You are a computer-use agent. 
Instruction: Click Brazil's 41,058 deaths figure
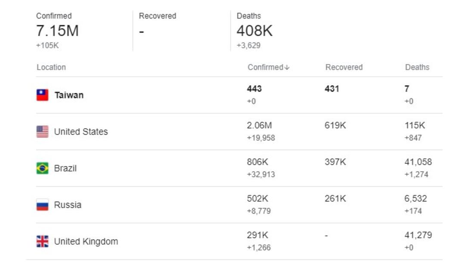click(418, 162)
